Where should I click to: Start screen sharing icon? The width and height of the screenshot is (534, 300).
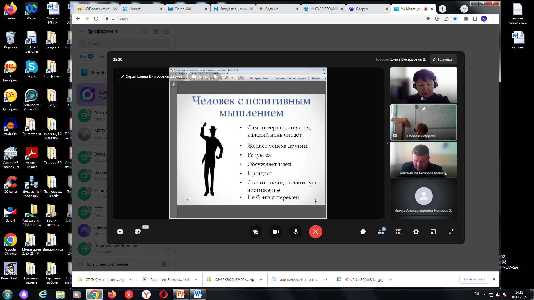point(120,232)
